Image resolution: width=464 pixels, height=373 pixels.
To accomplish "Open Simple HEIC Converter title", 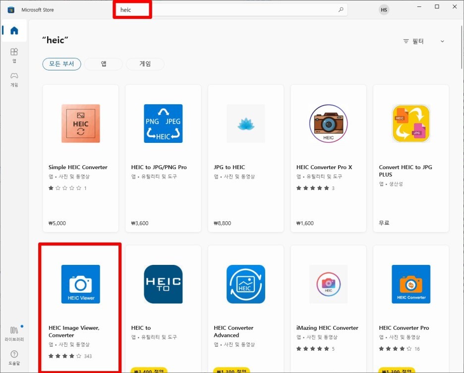I will point(78,167).
